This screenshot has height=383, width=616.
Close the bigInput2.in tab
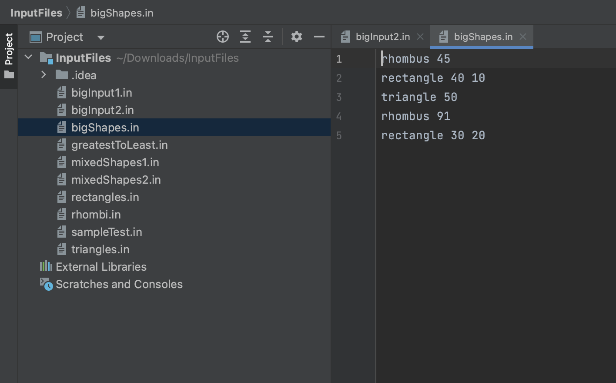point(420,37)
